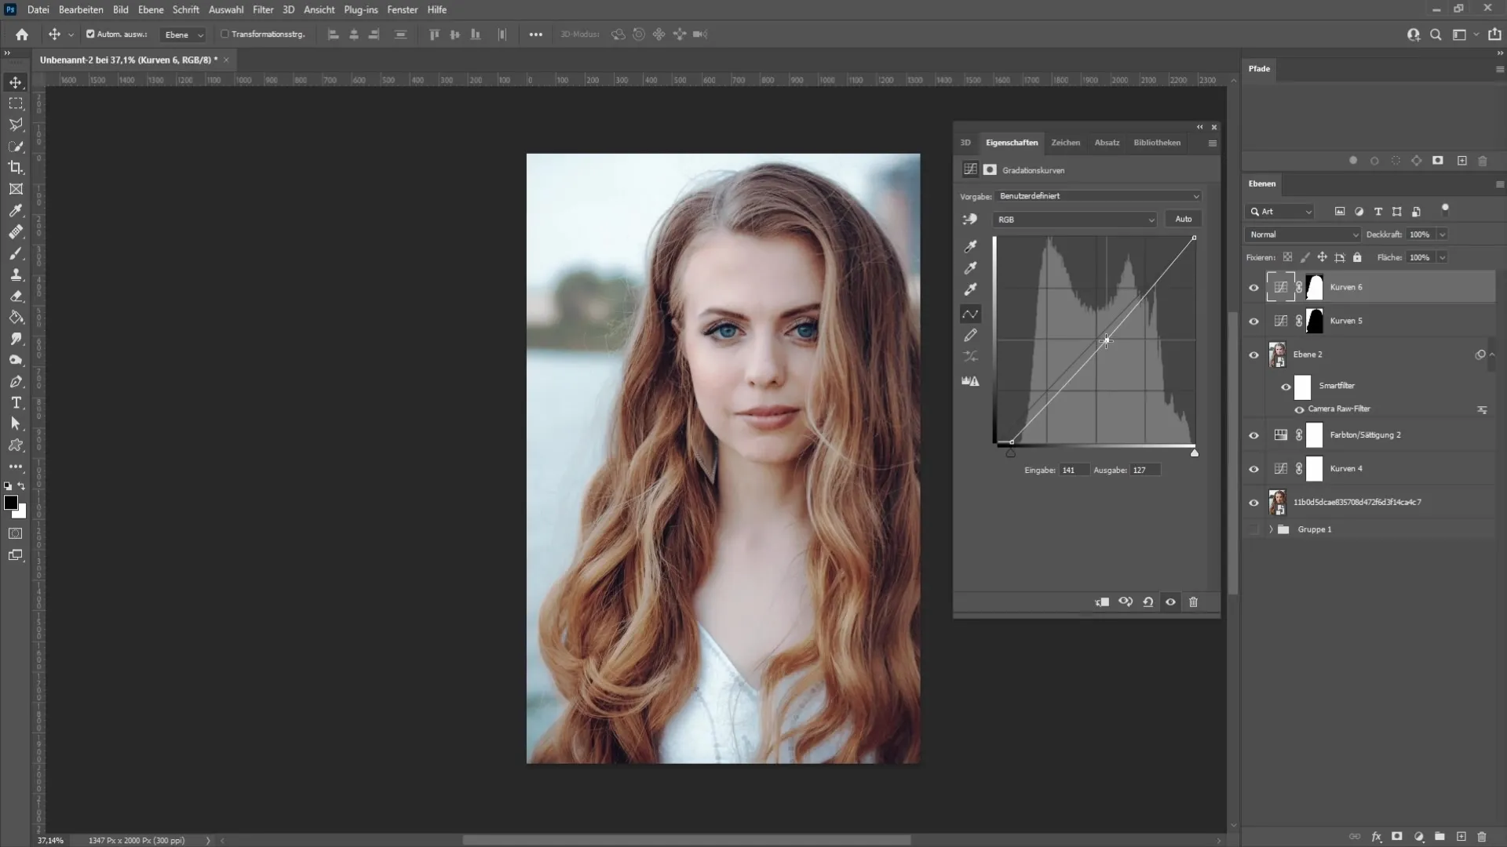
Task: Select the Auto button in Curves panel
Action: (1184, 218)
